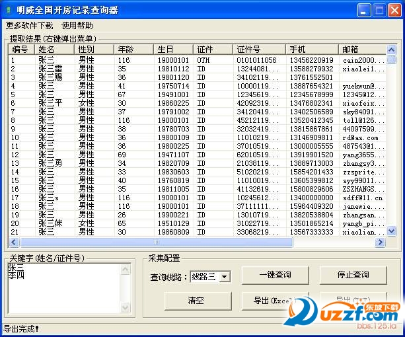This screenshot has width=405, height=337.
Task: Open the 使用帮助 menu
Action: coord(77,26)
